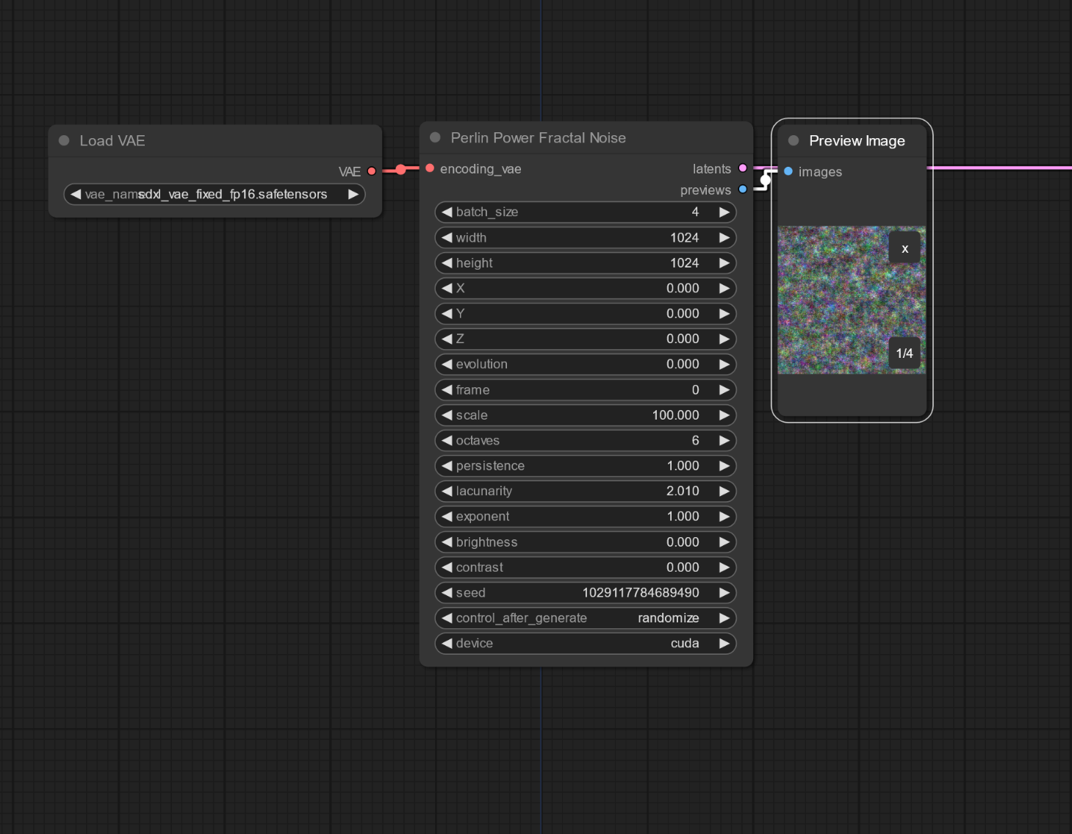Click the 1/4 image counter badge

coord(904,353)
